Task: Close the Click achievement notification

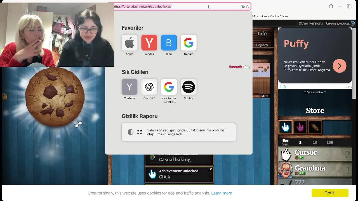Action: click(x=211, y=169)
